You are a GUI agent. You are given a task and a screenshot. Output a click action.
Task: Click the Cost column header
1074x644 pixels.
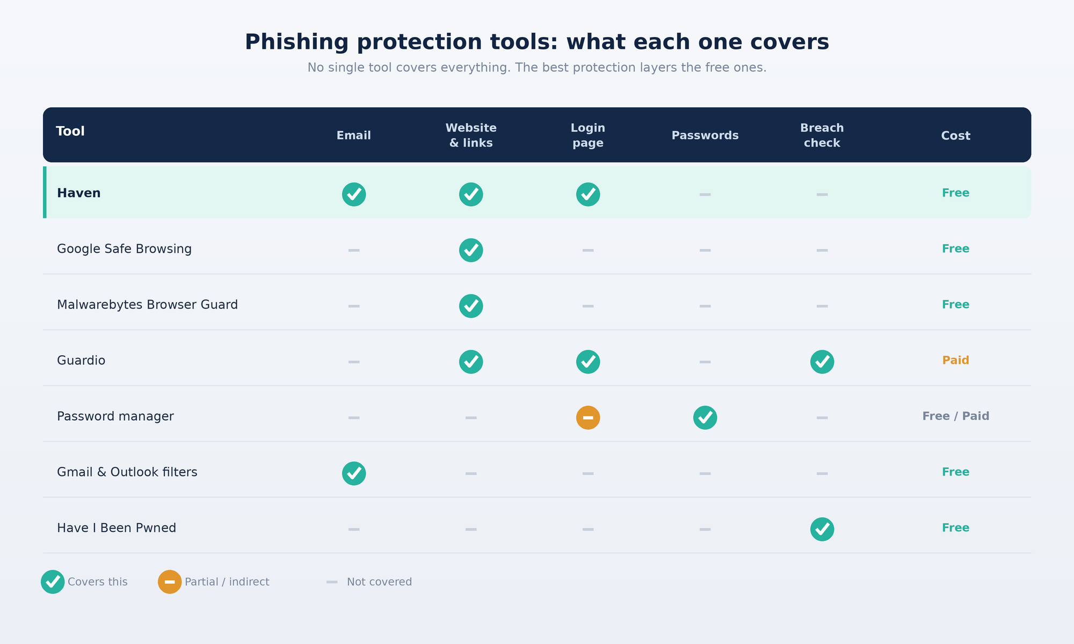(x=956, y=136)
